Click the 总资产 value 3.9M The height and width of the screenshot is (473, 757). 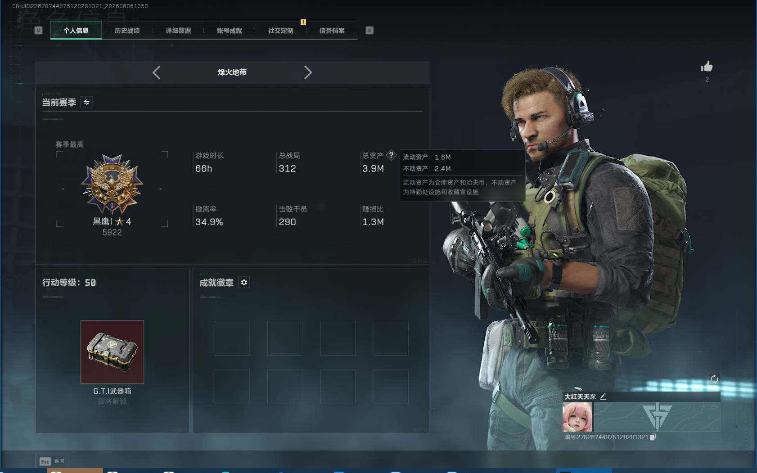[x=373, y=168]
